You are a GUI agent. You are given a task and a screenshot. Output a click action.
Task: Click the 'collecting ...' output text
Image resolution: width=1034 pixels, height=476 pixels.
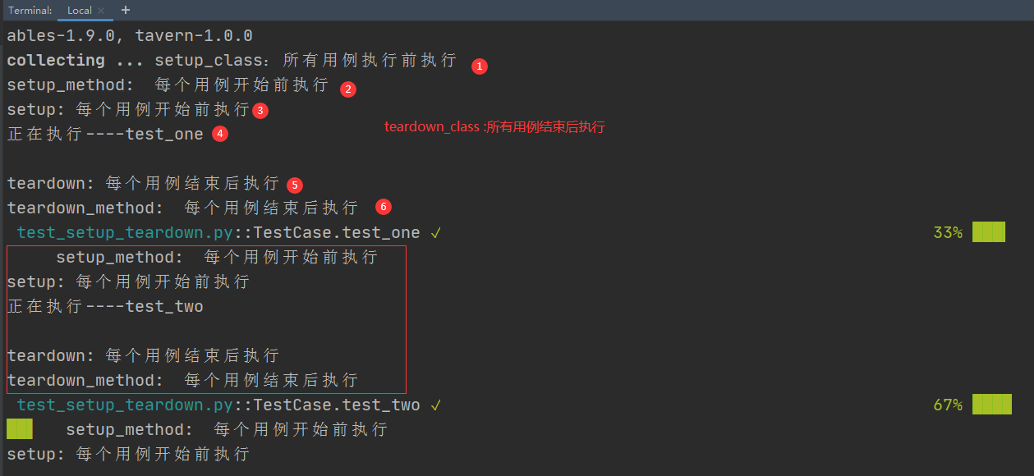76,61
